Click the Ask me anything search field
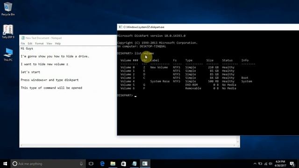Screen dimensions: 299x168 pyautogui.click(x=49, y=164)
